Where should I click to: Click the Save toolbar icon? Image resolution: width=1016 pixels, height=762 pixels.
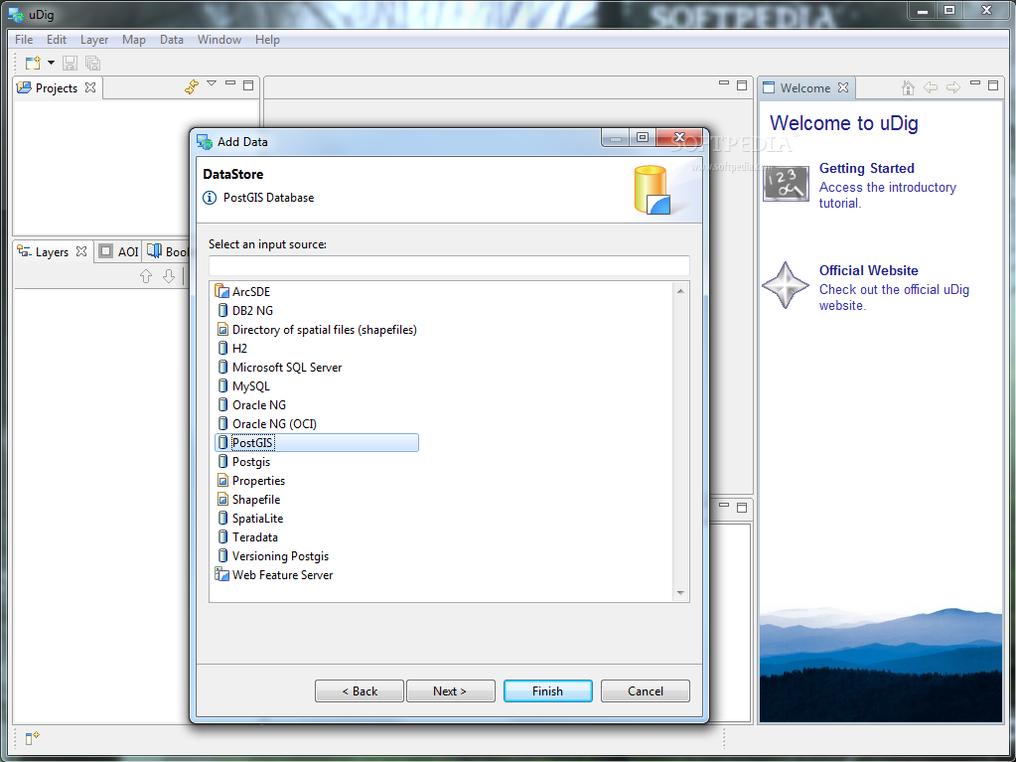tap(70, 63)
